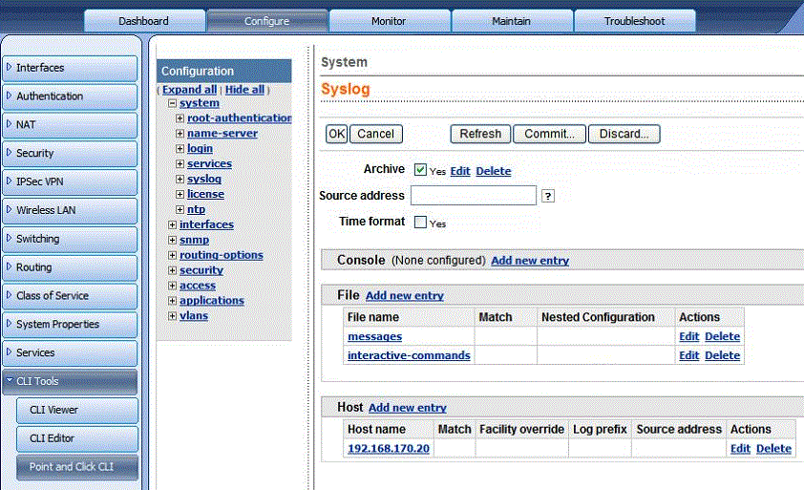The image size is (804, 490).
Task: Open the Troubleshoot tab
Action: (634, 21)
